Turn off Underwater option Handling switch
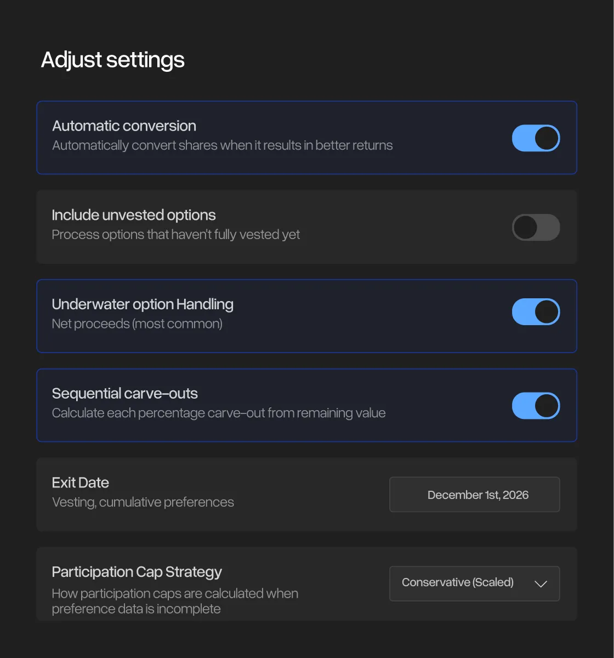Screen dimensions: 614x658 click(536, 312)
